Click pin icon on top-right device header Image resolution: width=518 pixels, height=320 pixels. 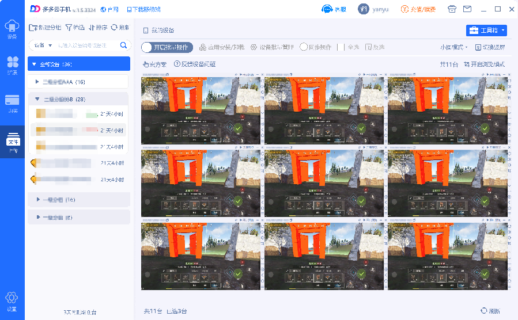[x=483, y=75]
